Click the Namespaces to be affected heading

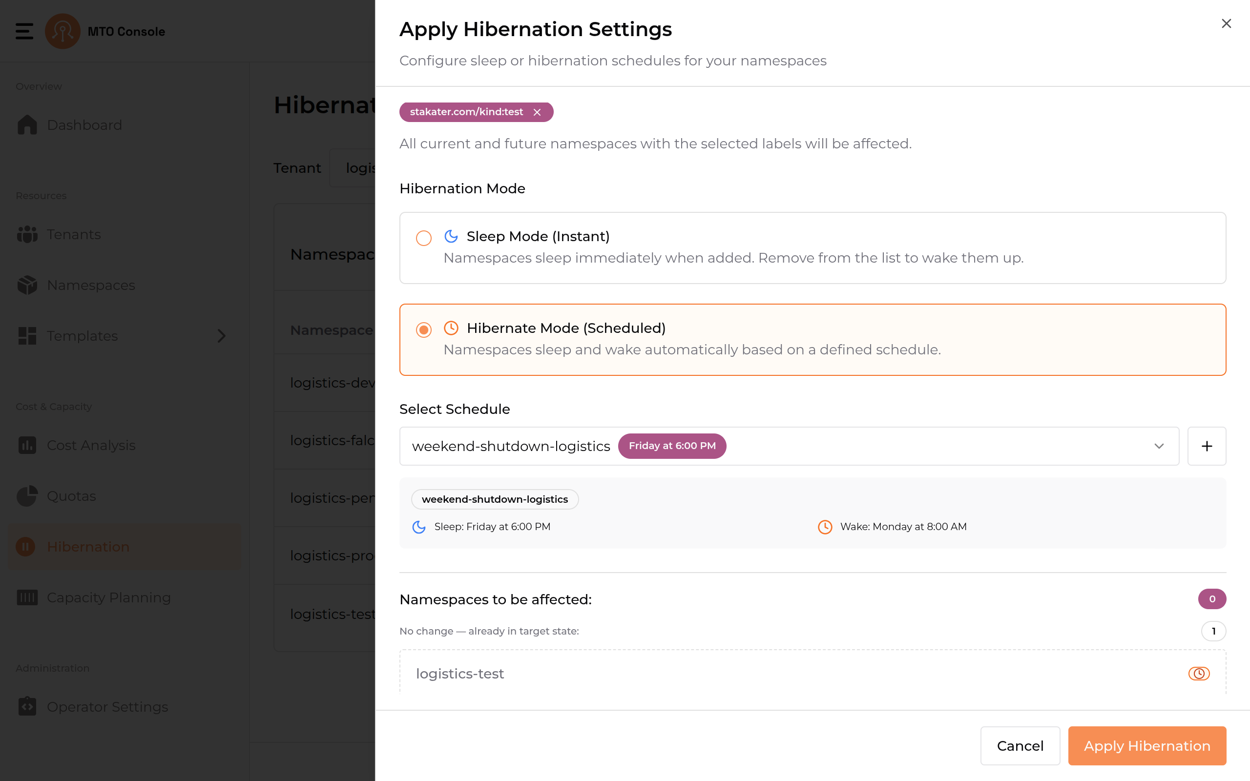[495, 599]
